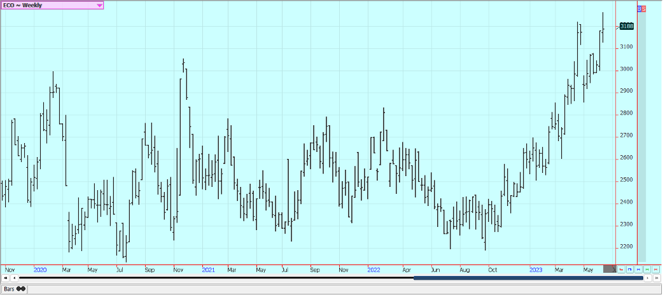Image resolution: width=663 pixels, height=295 pixels.
Task: Click the gray vertical bar under the B/S buttons
Action: point(641,137)
